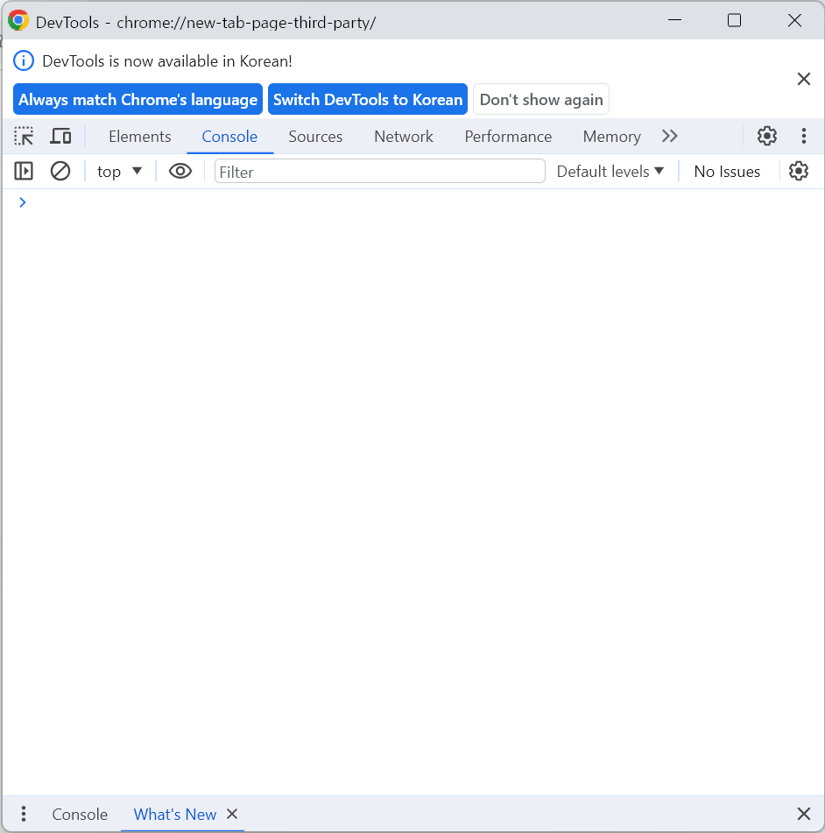This screenshot has height=833, width=825.
Task: Open the Performance tab
Action: click(x=508, y=137)
